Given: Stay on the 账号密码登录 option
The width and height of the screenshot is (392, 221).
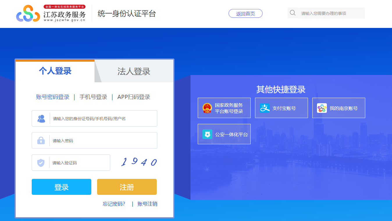Looking at the screenshot, I should tap(52, 97).
